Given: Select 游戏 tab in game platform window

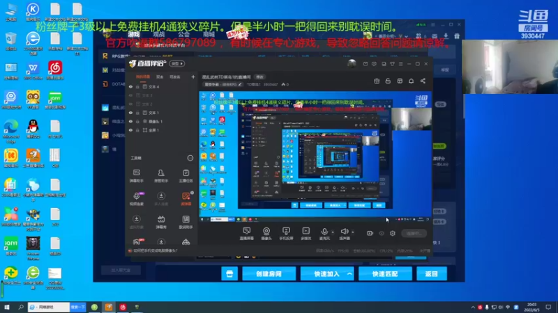Looking at the screenshot, I should click(x=134, y=34).
